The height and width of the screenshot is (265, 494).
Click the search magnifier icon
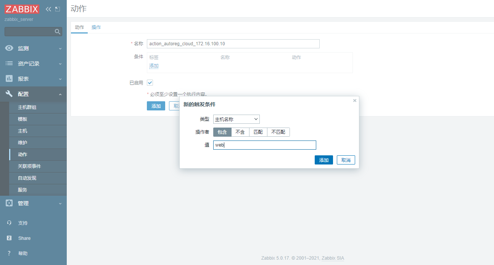pyautogui.click(x=58, y=32)
